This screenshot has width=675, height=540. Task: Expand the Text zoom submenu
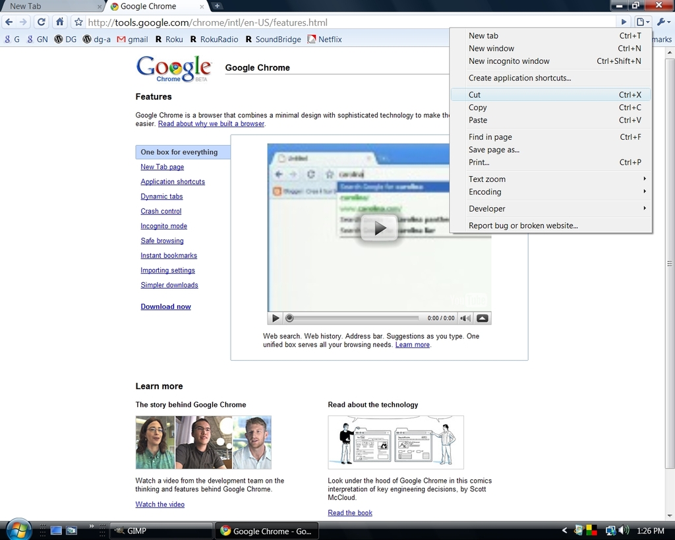551,179
